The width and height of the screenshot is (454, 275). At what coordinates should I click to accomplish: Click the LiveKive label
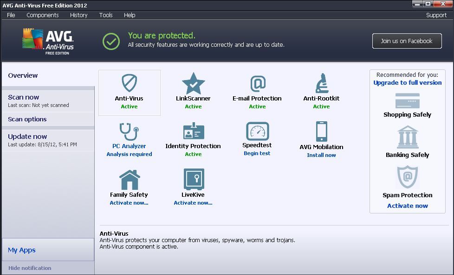[x=193, y=195]
